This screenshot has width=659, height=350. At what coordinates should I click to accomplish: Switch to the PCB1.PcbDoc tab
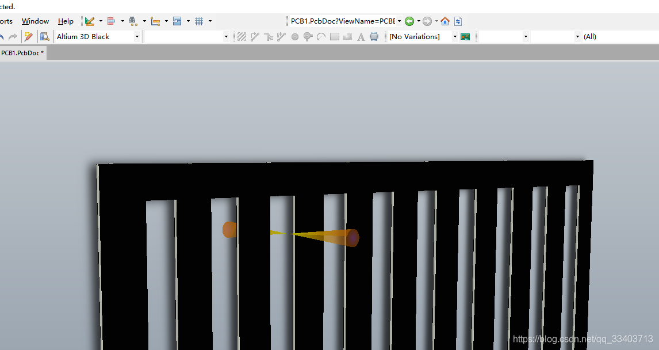coord(22,53)
